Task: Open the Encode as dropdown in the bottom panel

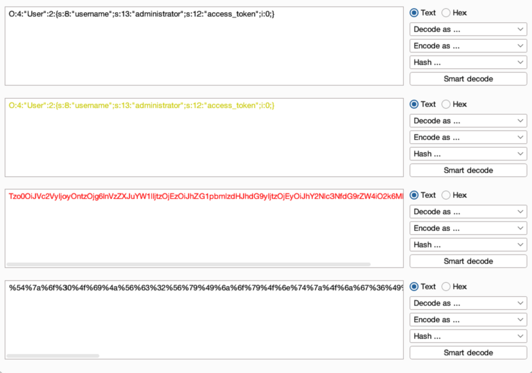Action: click(468, 319)
